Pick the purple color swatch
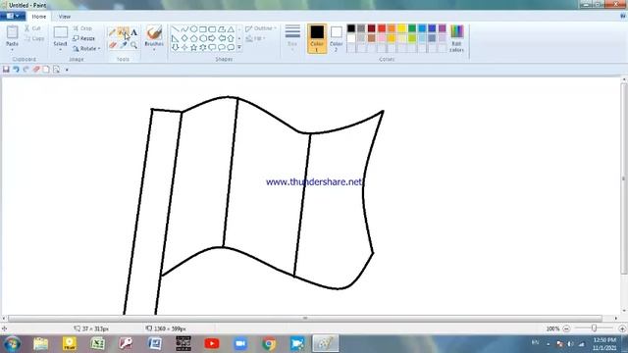The image size is (628, 353). [443, 28]
